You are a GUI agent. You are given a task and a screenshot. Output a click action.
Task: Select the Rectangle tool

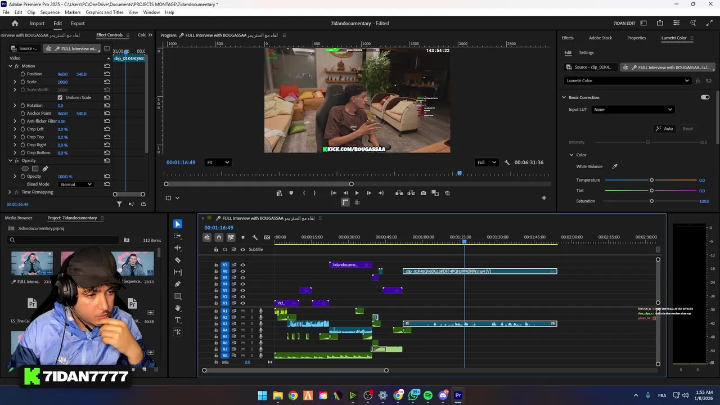[x=178, y=296]
